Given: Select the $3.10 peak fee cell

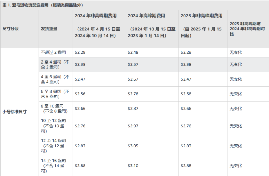Looking at the screenshot, I should (x=133, y=166).
